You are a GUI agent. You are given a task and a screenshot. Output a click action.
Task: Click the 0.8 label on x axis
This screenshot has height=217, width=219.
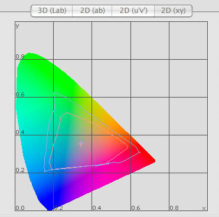click(x=174, y=208)
